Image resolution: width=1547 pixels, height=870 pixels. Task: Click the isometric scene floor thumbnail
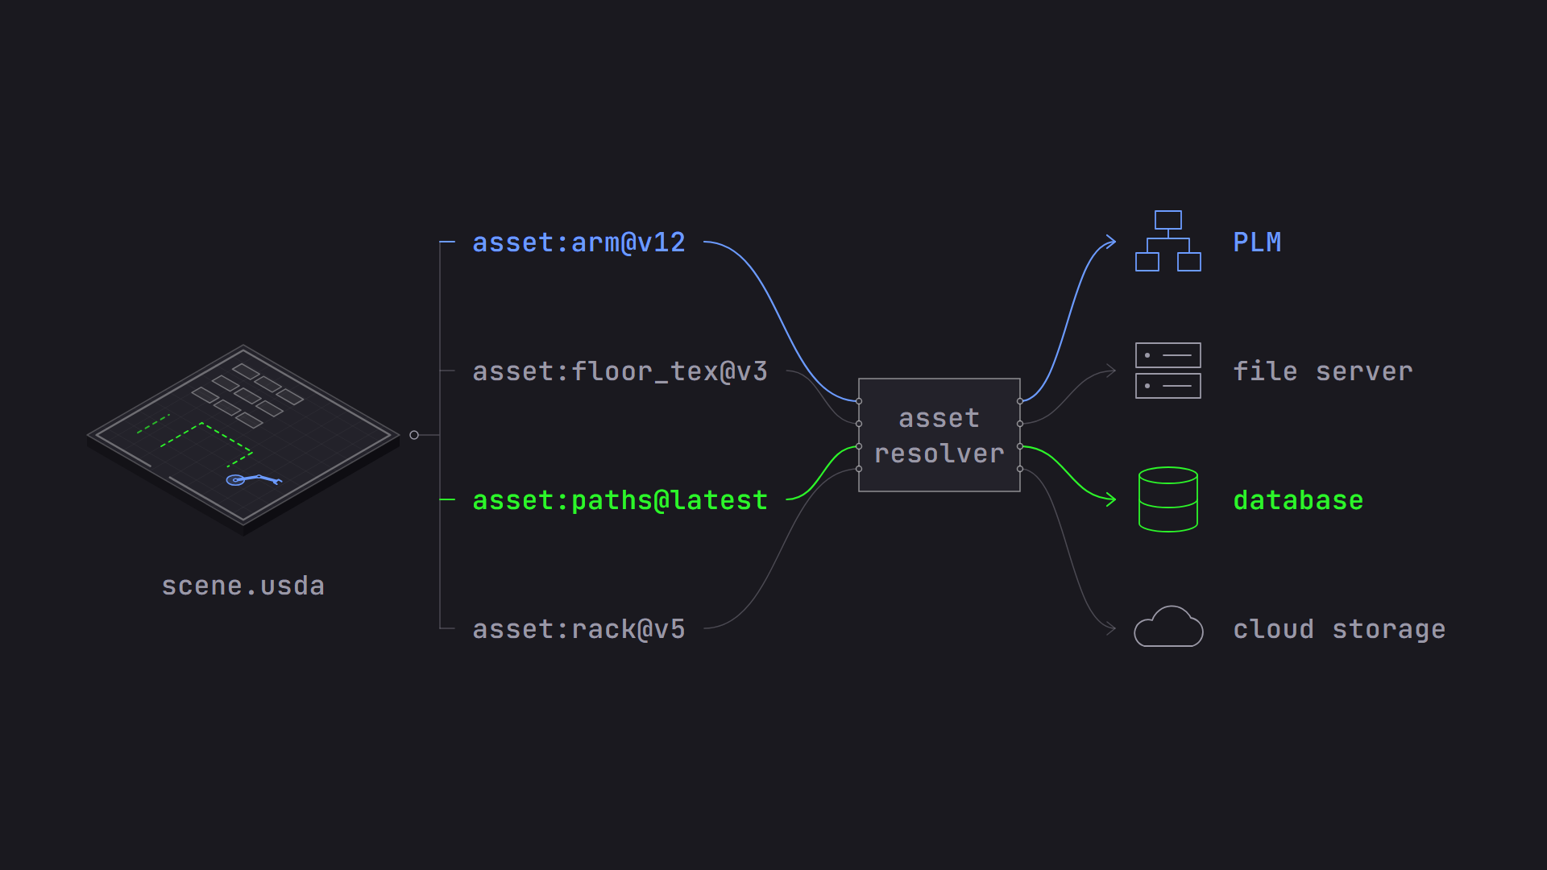(x=243, y=440)
